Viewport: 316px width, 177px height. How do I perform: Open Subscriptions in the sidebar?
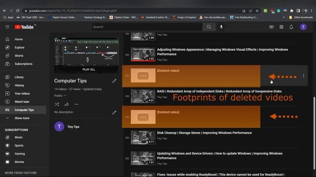[x=23, y=64]
